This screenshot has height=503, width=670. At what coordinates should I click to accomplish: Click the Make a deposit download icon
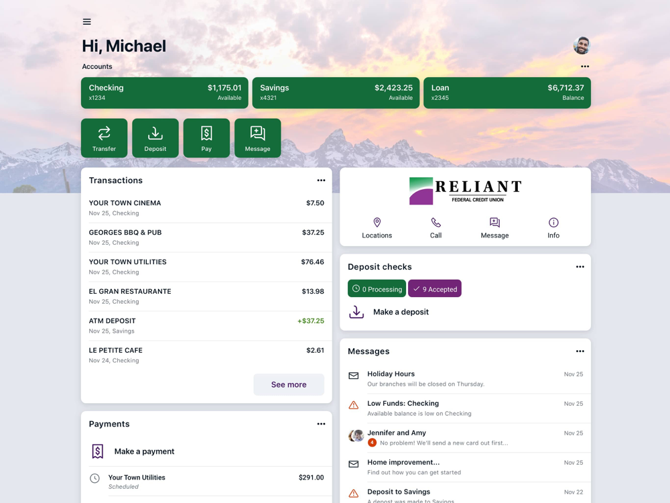356,312
